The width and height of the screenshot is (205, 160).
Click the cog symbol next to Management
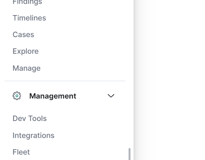(x=17, y=96)
